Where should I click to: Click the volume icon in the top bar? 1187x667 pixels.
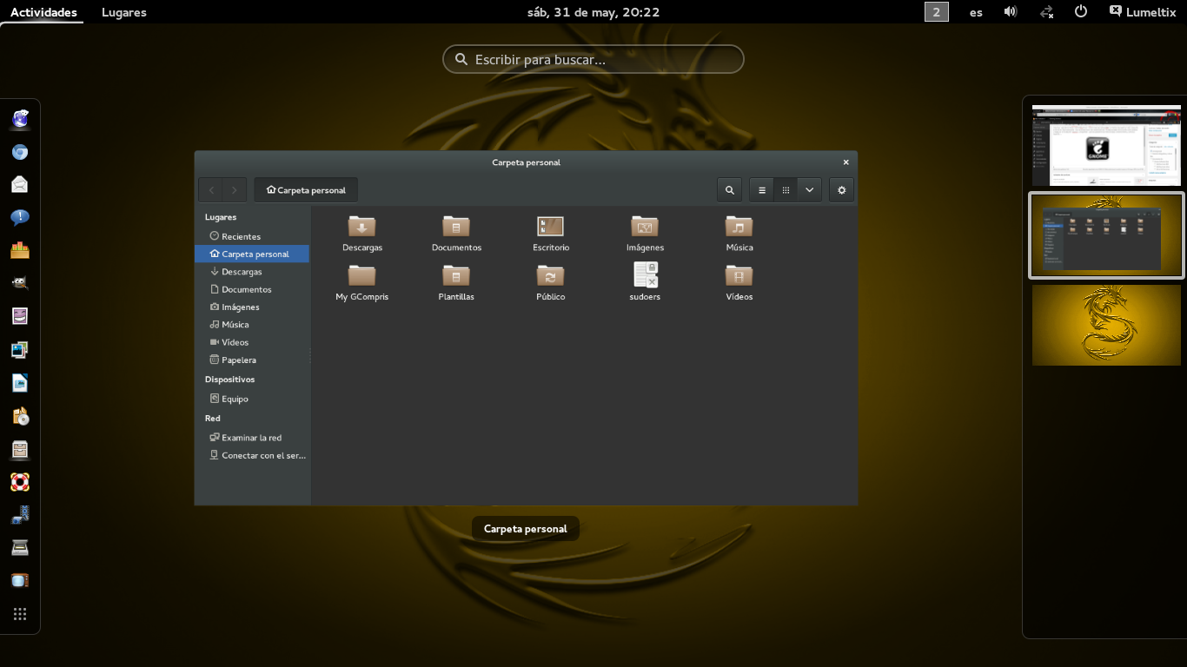point(1011,12)
